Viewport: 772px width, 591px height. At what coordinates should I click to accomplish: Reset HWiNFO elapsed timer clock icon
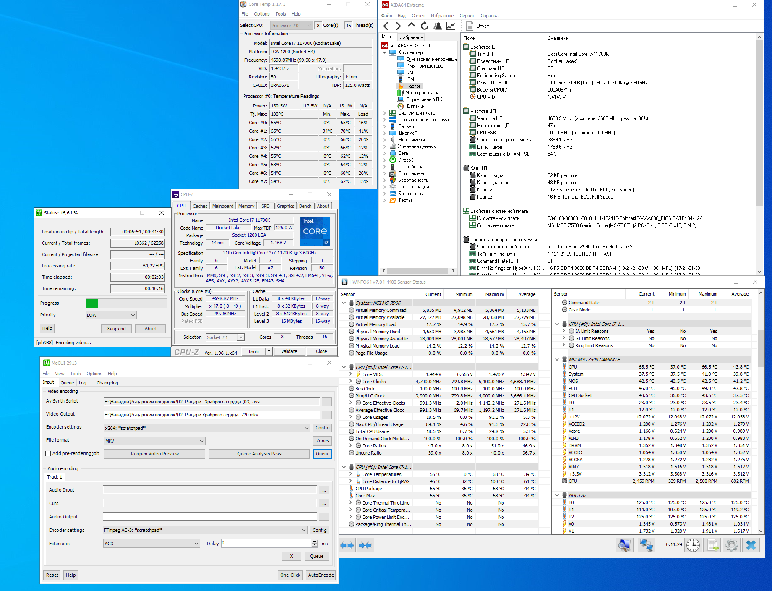693,545
